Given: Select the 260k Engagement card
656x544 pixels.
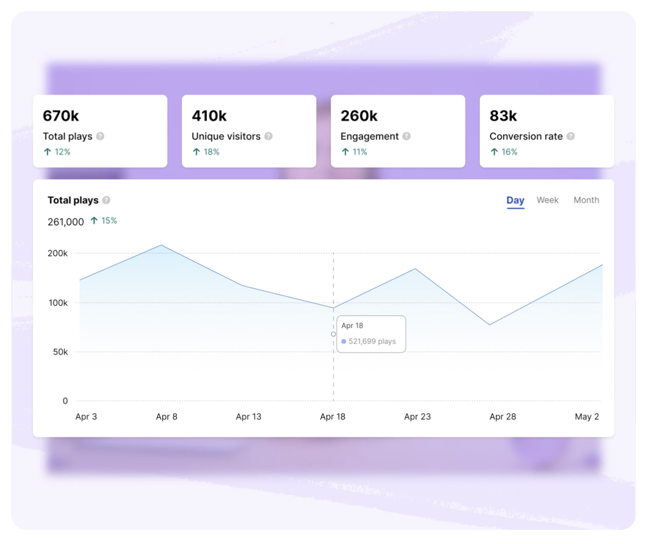Looking at the screenshot, I should tap(398, 131).
